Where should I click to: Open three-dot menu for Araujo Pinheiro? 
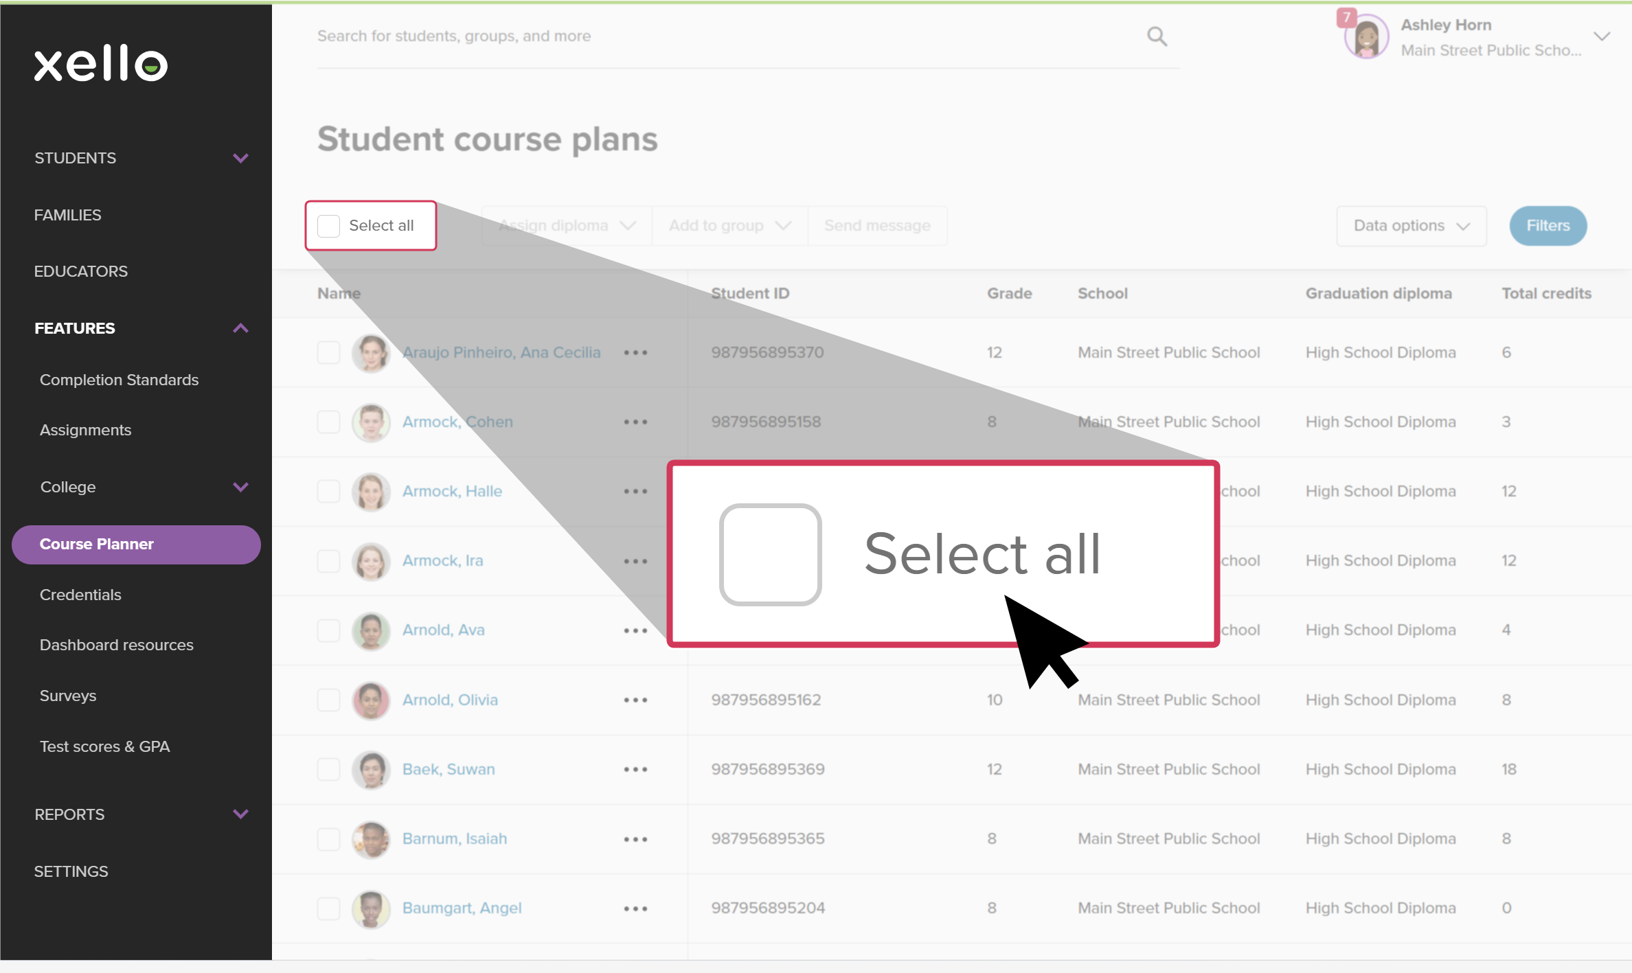click(x=635, y=352)
